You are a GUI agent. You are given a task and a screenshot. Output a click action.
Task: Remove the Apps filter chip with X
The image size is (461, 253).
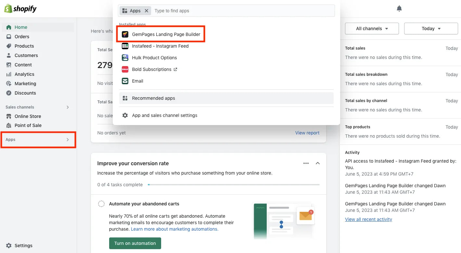147,11
